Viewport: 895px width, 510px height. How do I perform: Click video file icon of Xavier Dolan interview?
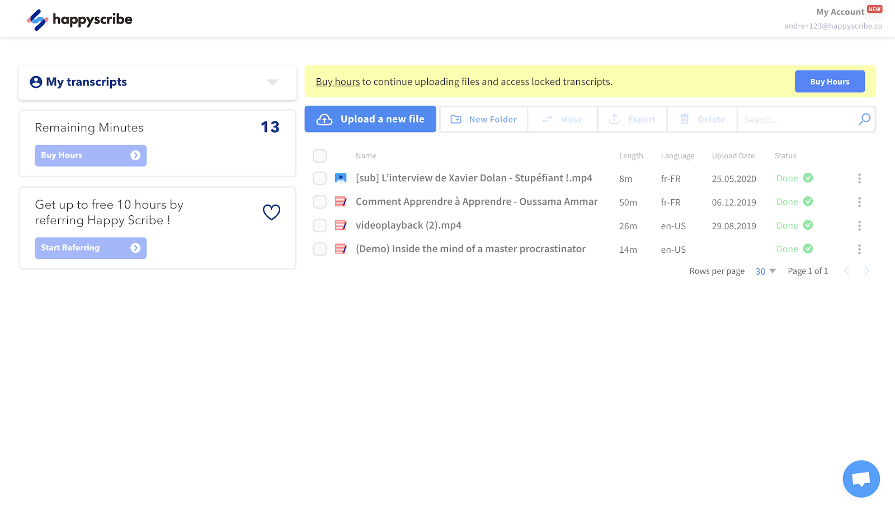341,178
